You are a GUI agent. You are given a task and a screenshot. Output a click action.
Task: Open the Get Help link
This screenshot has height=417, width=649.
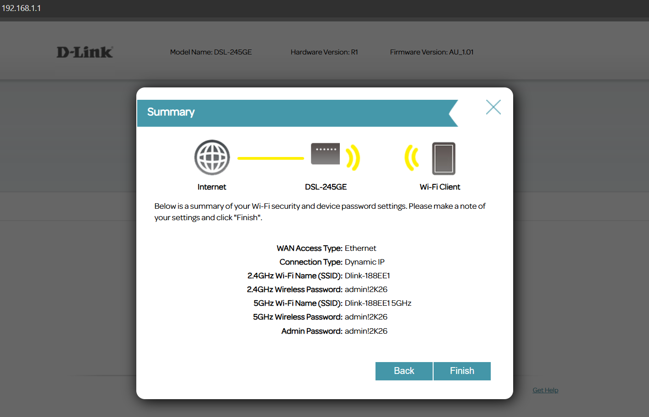click(545, 390)
